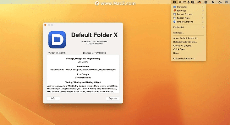Viewport: 230px width, 125px height.
Task: Click the Recent Folders icon
Action: click(x=175, y=14)
